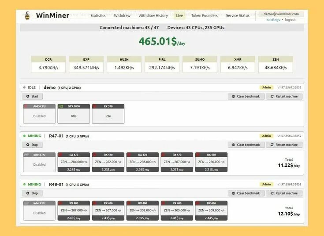Screen dimensions: 324x236
Task: Click the Start button for demo machine
Action: click(33, 96)
